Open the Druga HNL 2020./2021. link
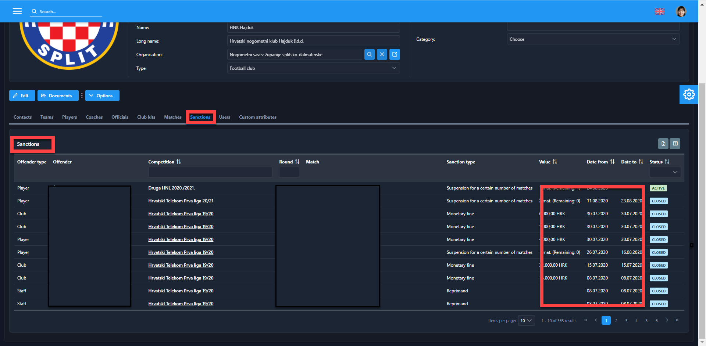 (171, 188)
